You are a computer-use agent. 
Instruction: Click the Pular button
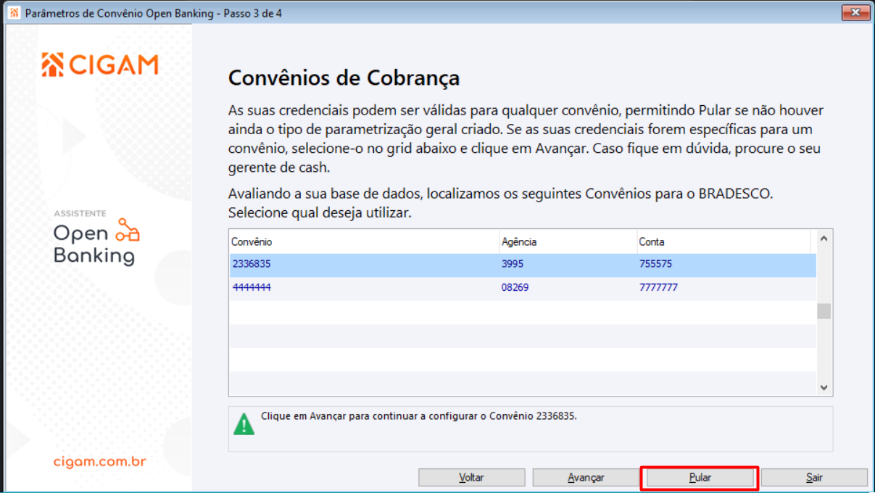tap(700, 478)
